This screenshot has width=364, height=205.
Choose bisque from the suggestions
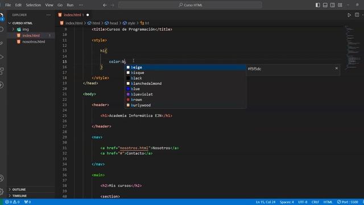point(185,73)
